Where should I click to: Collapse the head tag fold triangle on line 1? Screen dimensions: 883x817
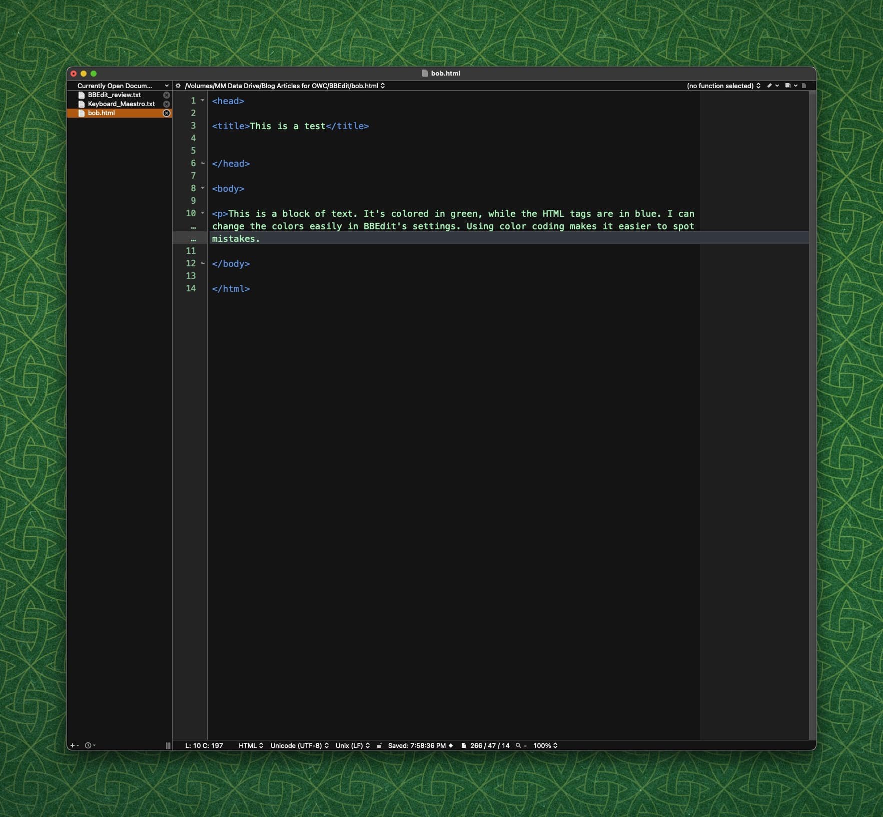click(203, 101)
